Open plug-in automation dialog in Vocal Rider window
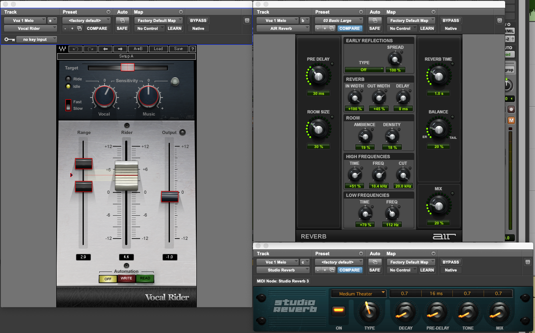The height and width of the screenshot is (333, 535). point(122,21)
